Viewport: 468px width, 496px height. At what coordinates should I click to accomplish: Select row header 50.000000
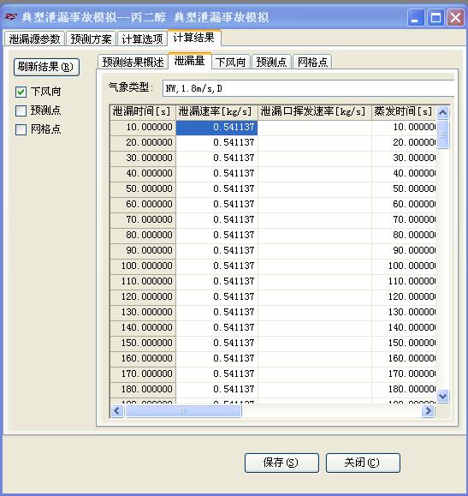click(x=143, y=189)
